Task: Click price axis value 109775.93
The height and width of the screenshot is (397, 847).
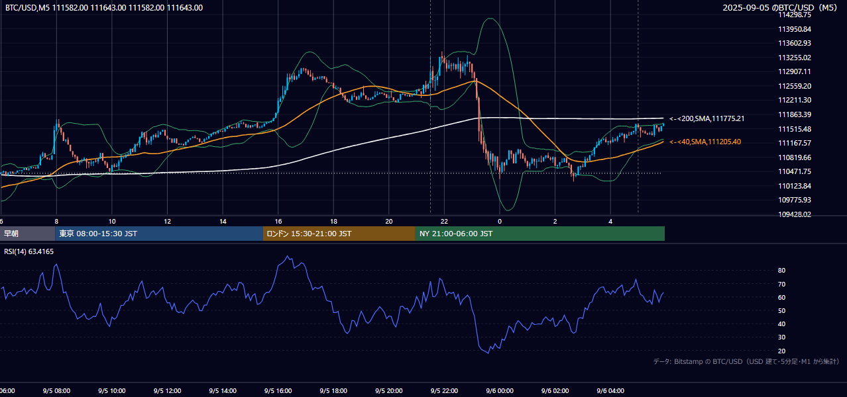Action: coord(795,200)
